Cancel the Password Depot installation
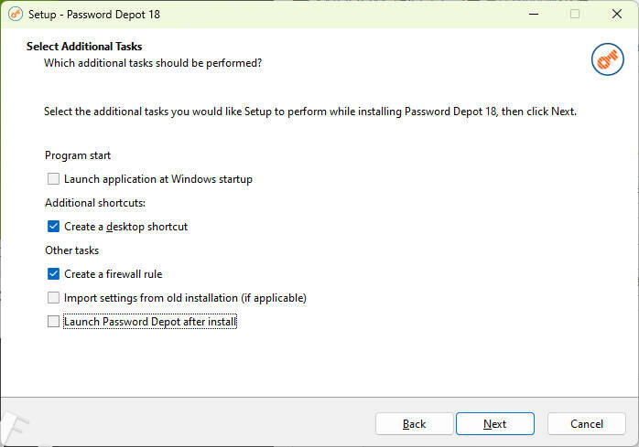This screenshot has width=639, height=447. click(586, 424)
